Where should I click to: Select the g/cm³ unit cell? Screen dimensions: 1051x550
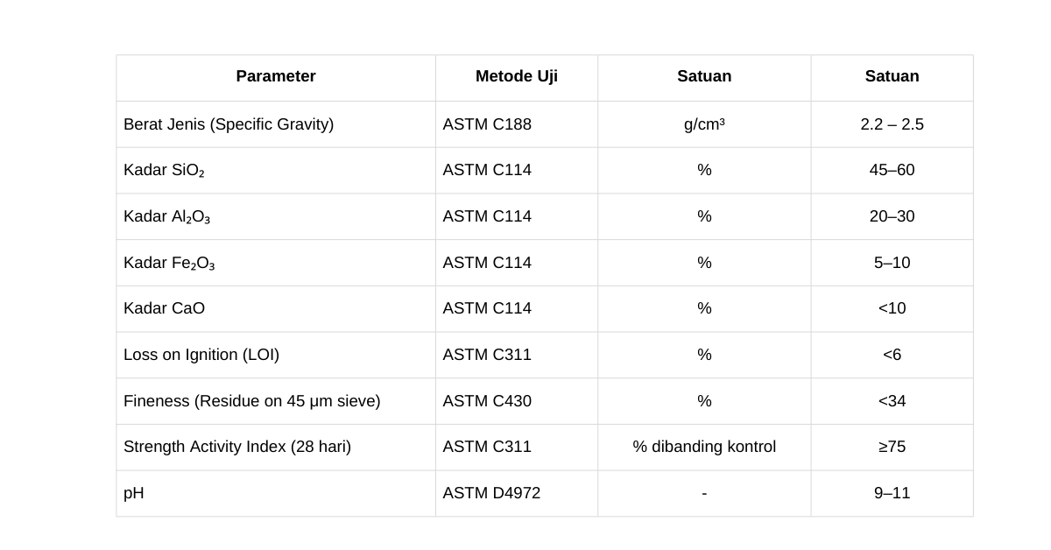[x=704, y=124]
